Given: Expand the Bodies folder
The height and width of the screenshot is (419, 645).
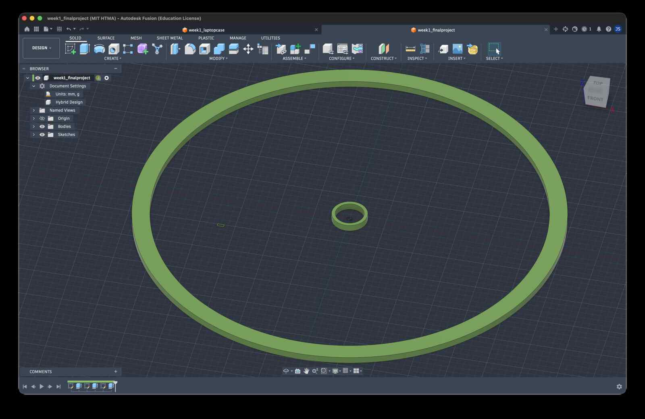Looking at the screenshot, I should pyautogui.click(x=34, y=126).
